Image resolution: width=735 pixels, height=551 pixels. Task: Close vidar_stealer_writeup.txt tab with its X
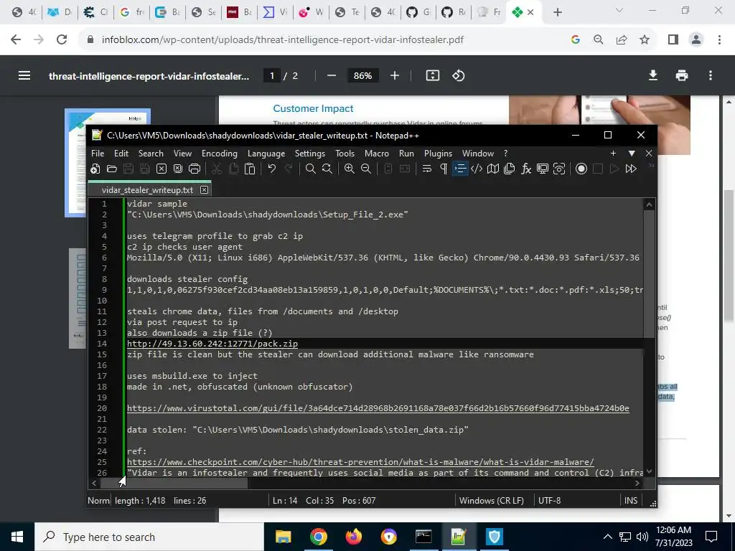[204, 189]
